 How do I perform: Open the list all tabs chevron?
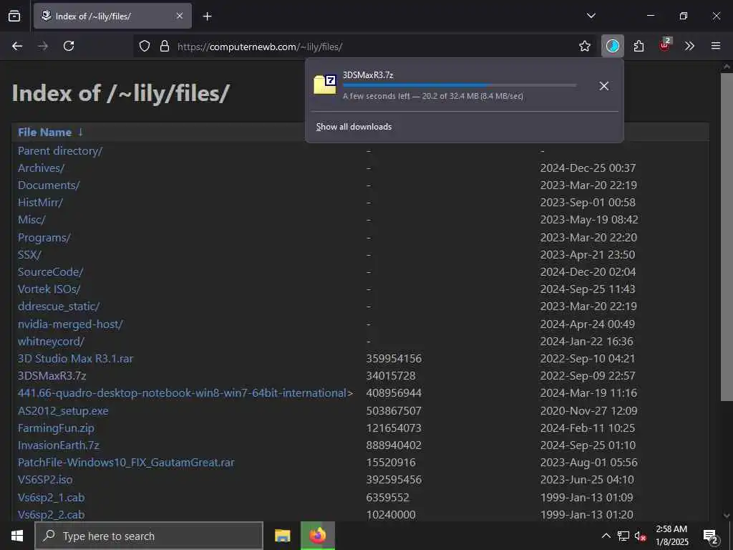point(591,16)
